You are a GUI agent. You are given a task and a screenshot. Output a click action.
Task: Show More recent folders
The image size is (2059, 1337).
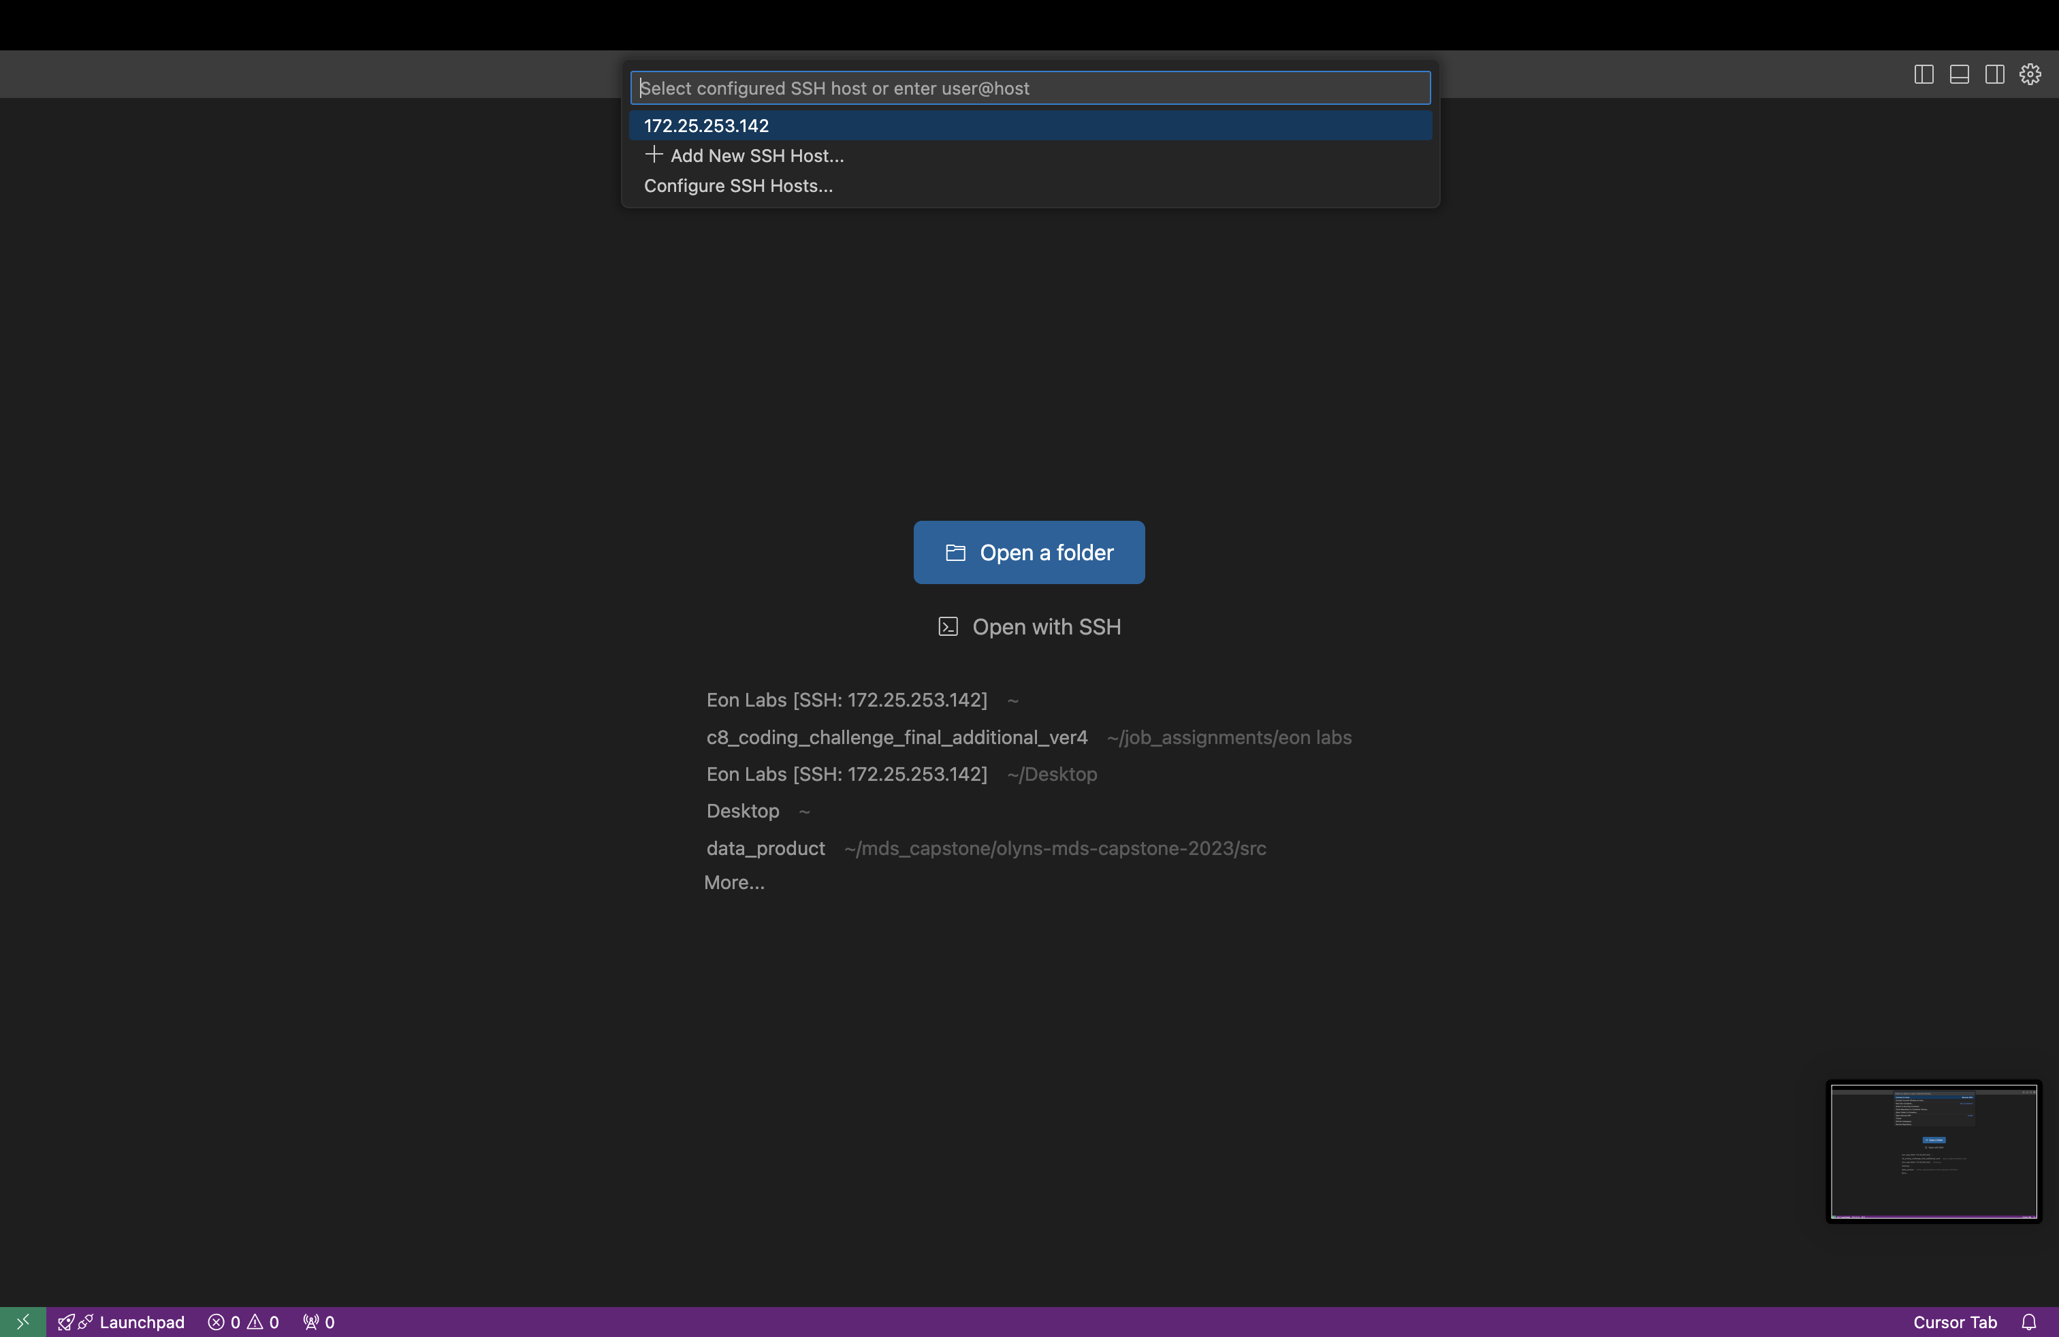[x=733, y=882]
